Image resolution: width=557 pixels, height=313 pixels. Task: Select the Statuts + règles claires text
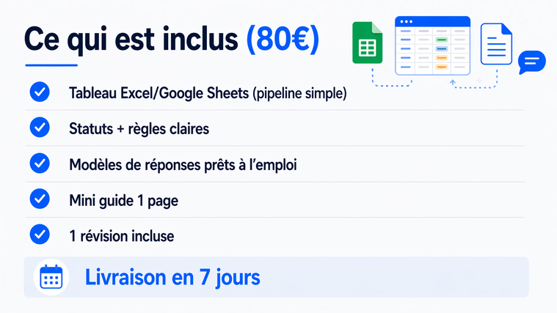[x=139, y=129]
